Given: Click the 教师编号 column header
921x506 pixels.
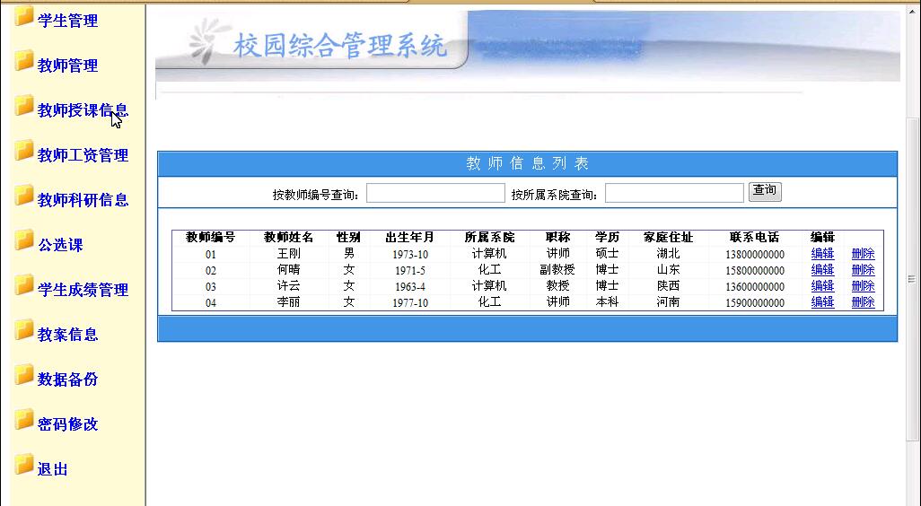Looking at the screenshot, I should tap(210, 237).
